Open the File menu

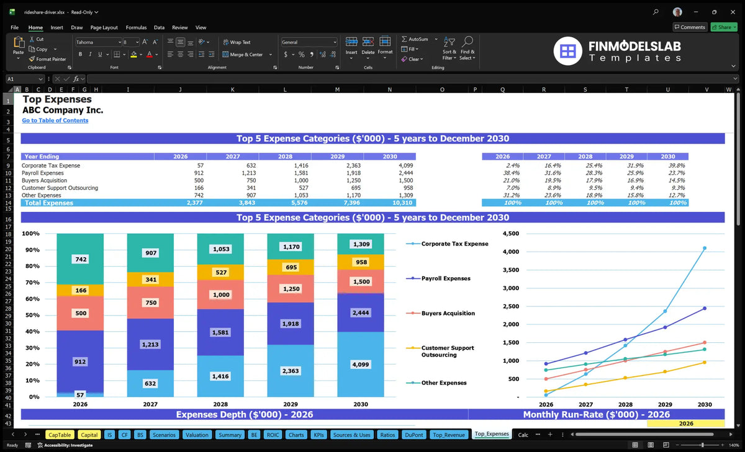click(14, 27)
